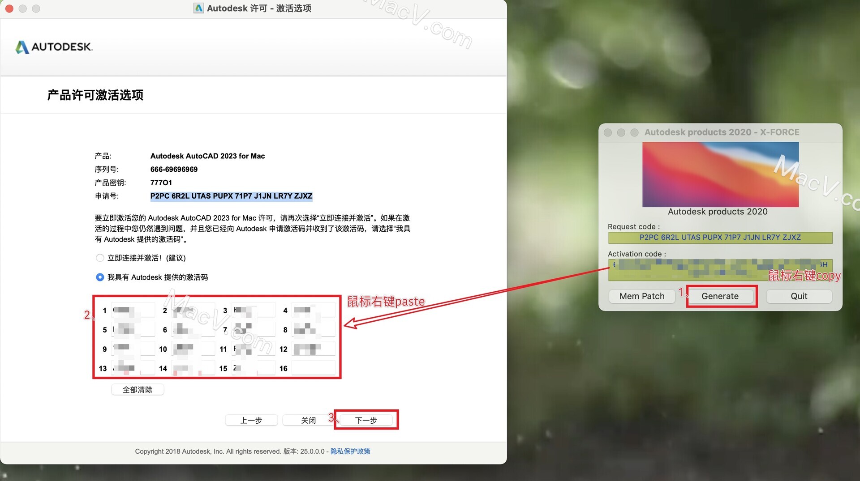Click activation code field 8
860x481 pixels.
point(314,330)
